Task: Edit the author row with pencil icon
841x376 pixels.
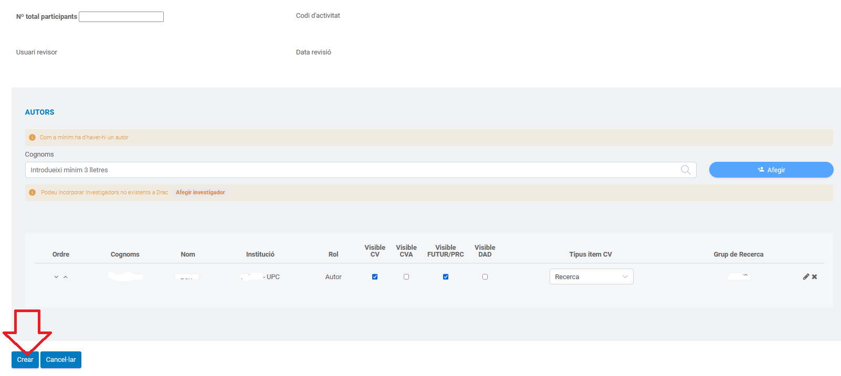Action: [806, 277]
